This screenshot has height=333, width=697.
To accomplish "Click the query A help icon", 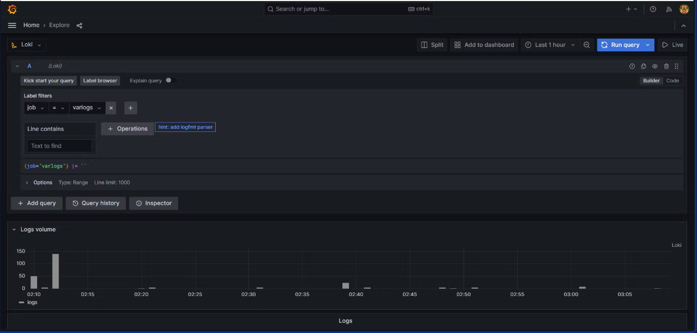I will [632, 66].
